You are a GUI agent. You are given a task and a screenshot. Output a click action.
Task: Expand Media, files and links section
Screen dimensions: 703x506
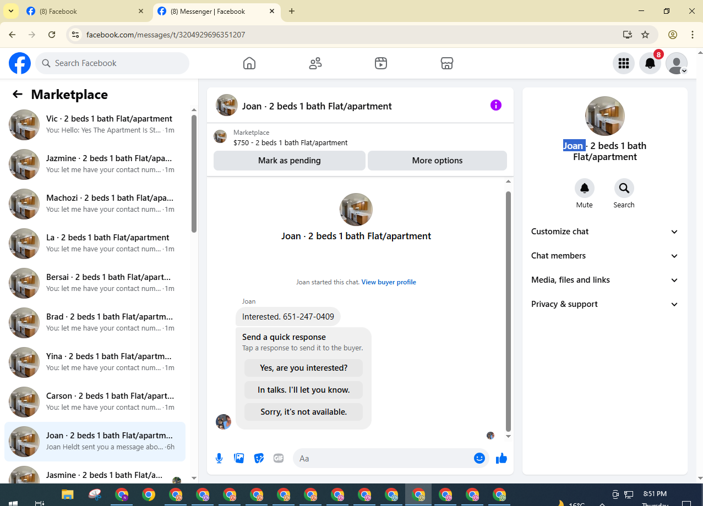605,280
